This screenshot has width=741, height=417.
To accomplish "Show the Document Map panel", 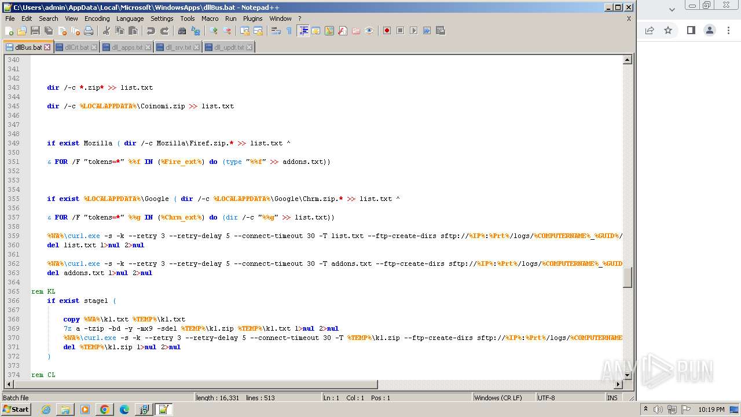I will pos(329,31).
